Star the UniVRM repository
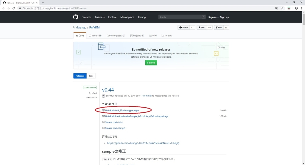Image resolution: width=305 pixels, height=165 pixels. (201, 28)
